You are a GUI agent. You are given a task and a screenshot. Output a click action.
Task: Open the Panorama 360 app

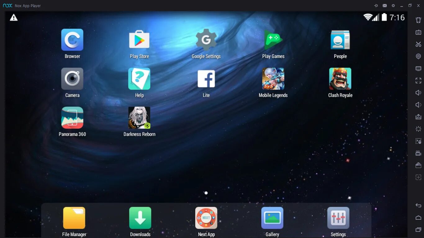[72, 118]
